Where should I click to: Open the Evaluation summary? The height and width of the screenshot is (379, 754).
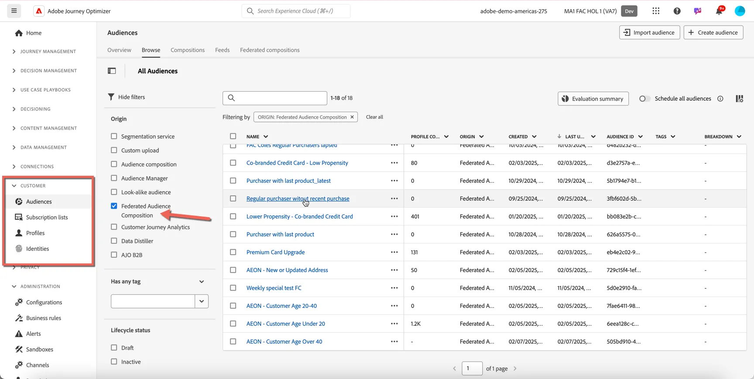(x=593, y=99)
